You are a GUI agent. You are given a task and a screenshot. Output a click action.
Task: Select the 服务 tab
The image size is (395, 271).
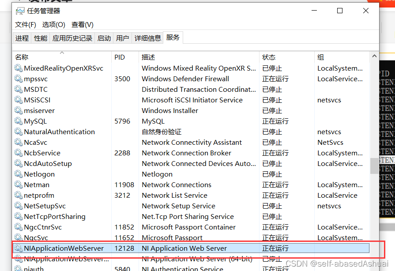173,37
